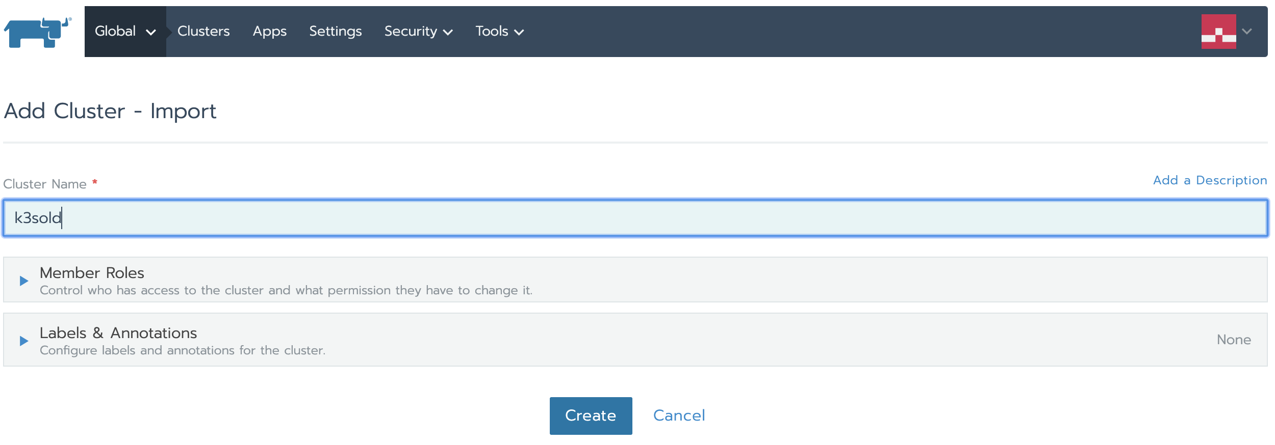
Task: Click the None label in Labels row
Action: (x=1233, y=340)
